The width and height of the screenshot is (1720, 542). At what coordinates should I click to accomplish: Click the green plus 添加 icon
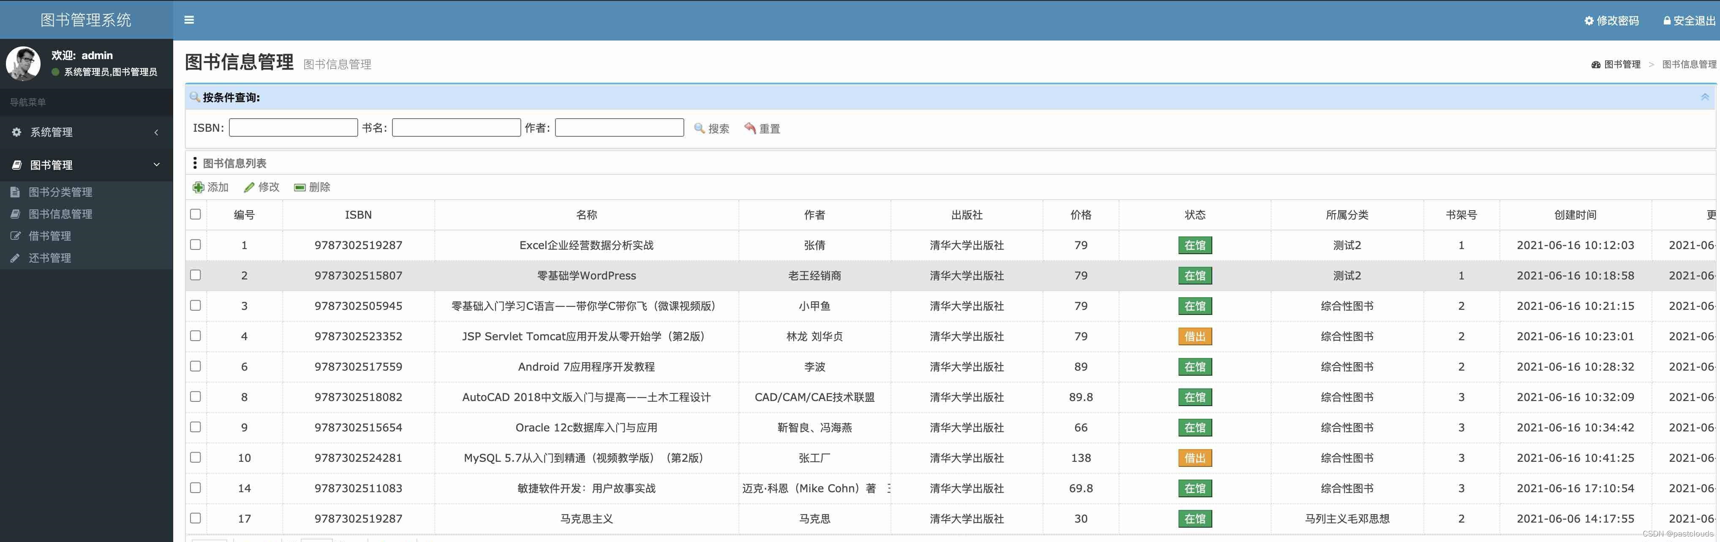coord(198,187)
